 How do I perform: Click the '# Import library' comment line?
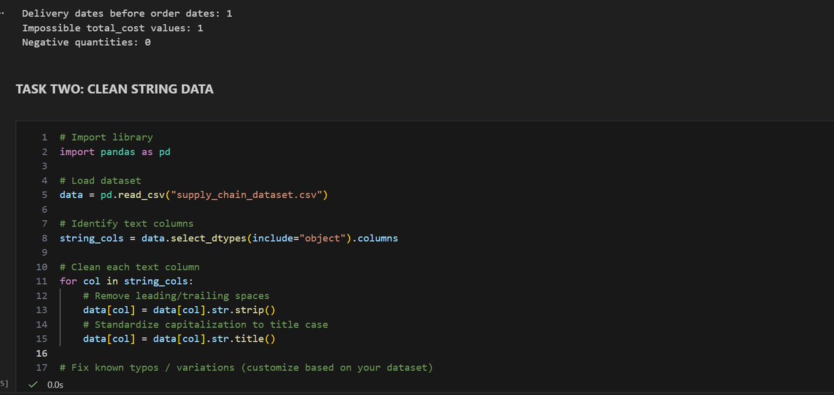tap(106, 137)
